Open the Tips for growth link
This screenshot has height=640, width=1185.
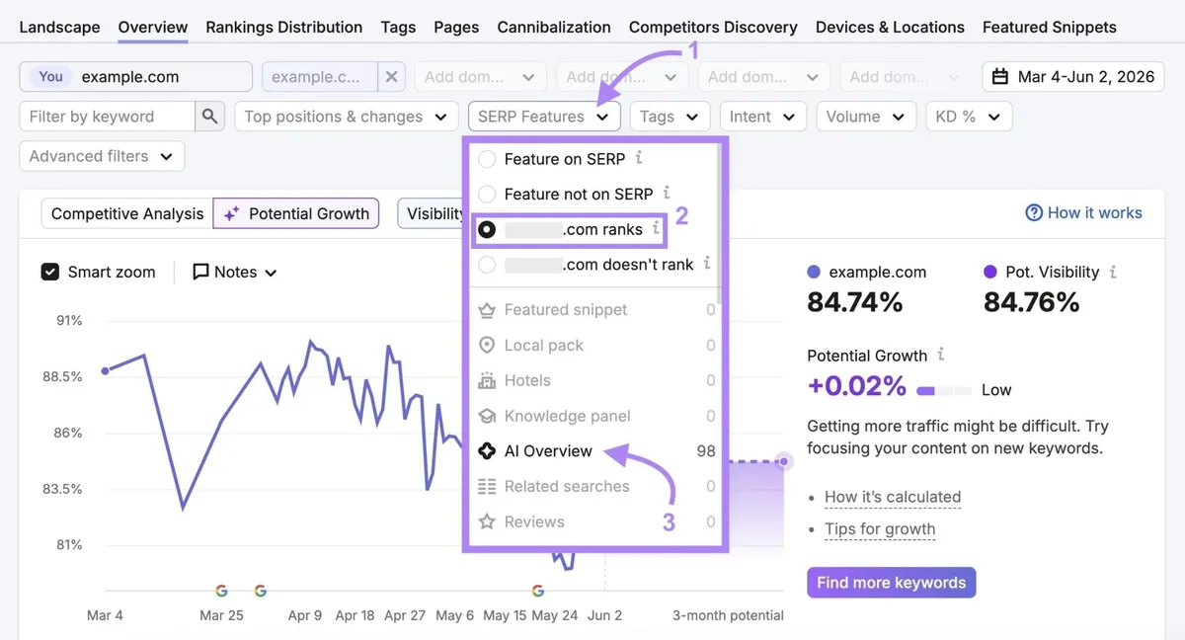pyautogui.click(x=880, y=529)
